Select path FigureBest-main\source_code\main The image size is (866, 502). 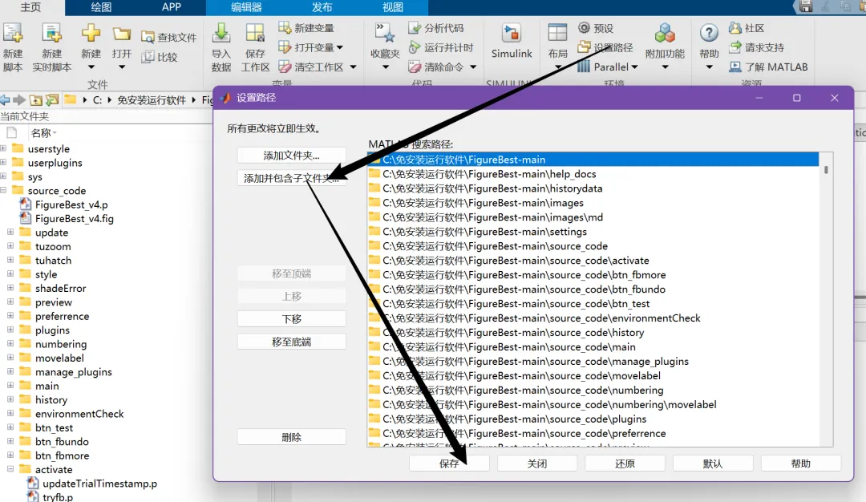coord(593,346)
